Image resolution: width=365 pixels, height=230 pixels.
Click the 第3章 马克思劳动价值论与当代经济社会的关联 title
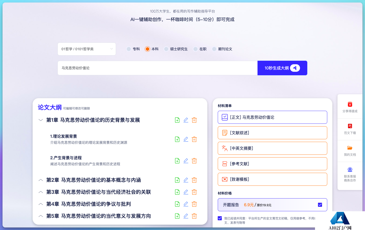98,192
